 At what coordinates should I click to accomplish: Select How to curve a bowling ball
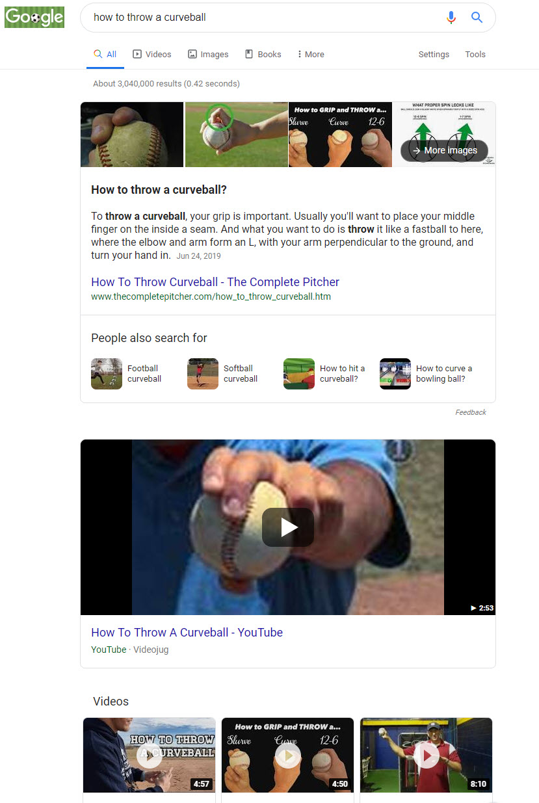(x=427, y=374)
